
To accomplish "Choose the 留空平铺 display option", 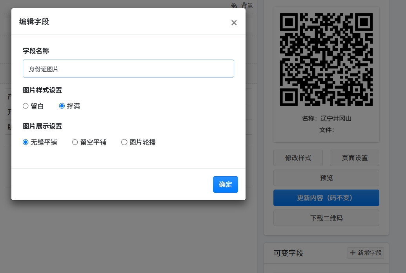I will click(75, 142).
